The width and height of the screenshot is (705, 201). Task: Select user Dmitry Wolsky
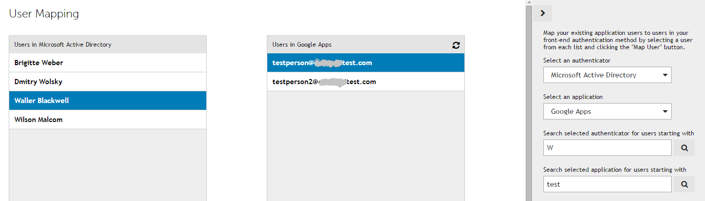click(x=108, y=82)
